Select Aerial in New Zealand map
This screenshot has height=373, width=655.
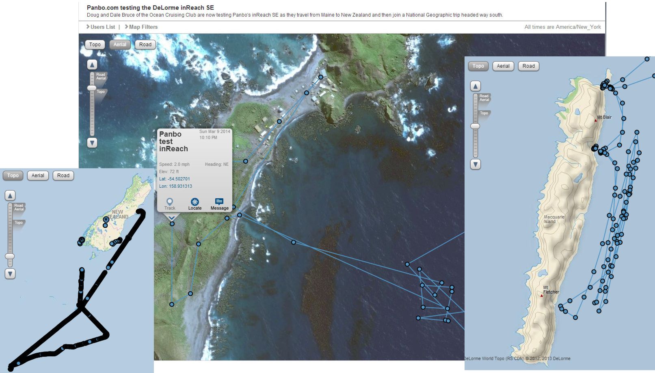pos(38,176)
